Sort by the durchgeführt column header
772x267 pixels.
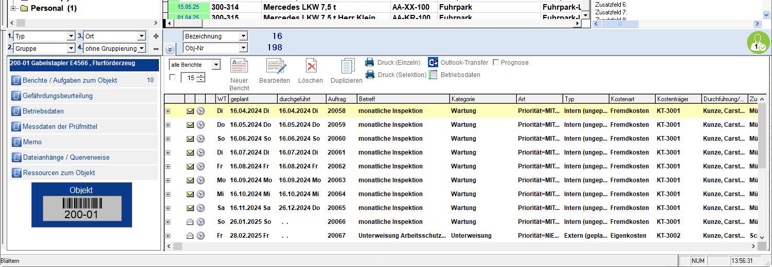(301, 99)
